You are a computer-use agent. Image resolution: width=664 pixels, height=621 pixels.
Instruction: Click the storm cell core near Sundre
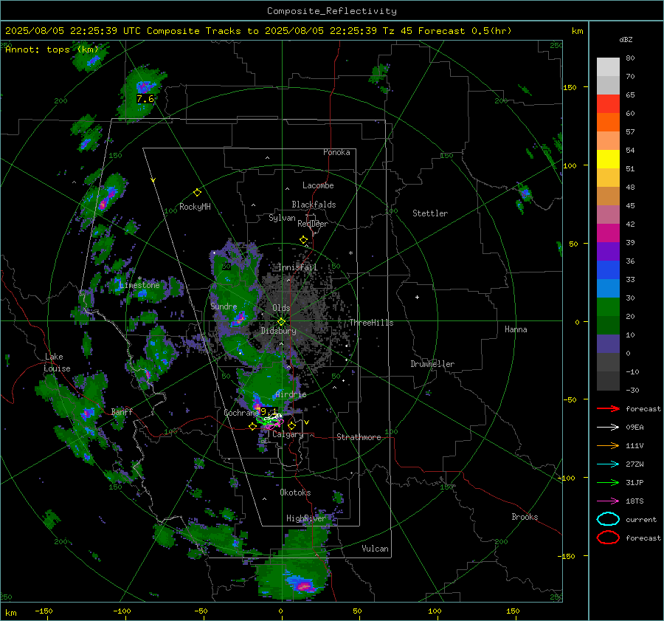(240, 318)
